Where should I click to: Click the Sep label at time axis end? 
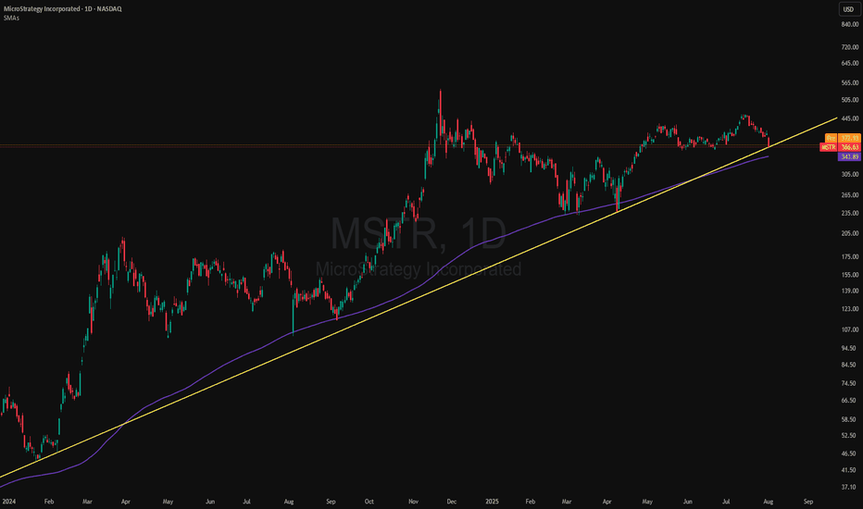[x=808, y=502]
